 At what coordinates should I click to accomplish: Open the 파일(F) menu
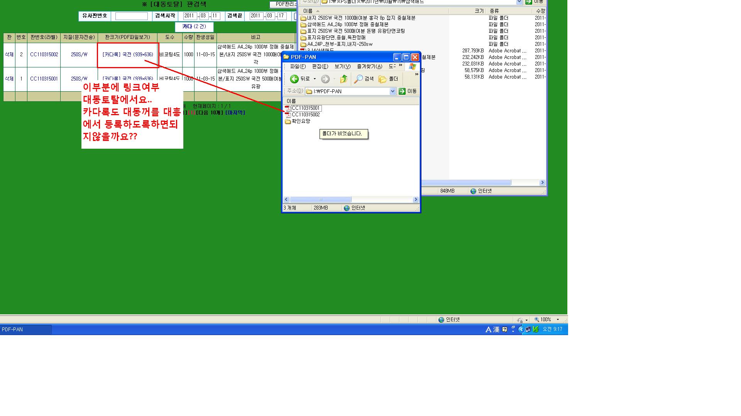point(298,67)
